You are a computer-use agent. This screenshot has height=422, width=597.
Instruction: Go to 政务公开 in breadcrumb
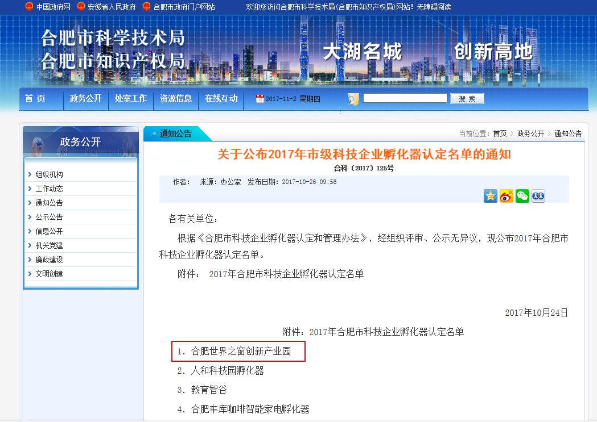(530, 133)
